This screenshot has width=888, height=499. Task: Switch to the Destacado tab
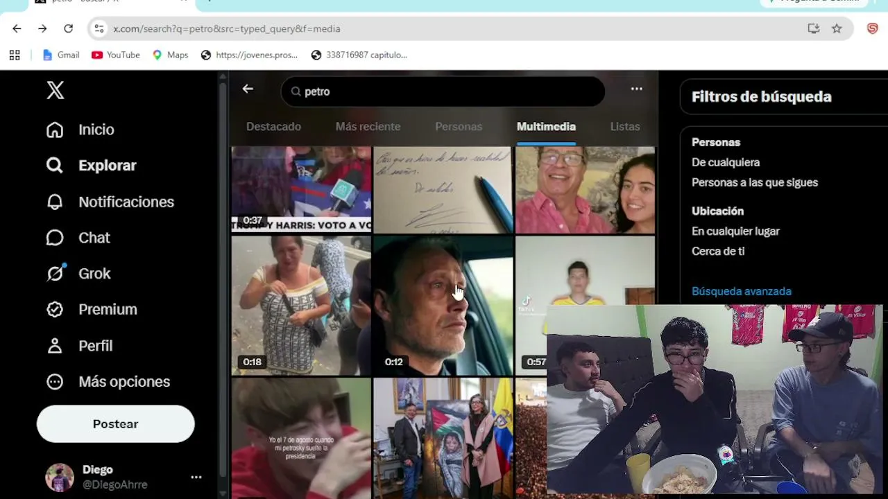coord(273,127)
